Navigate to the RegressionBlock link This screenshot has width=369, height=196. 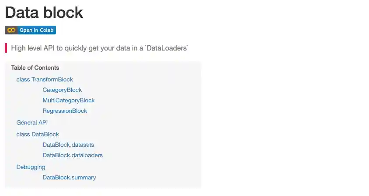pyautogui.click(x=65, y=111)
